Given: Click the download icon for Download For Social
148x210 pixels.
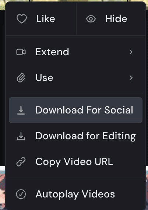Looking at the screenshot, I should (x=21, y=110).
